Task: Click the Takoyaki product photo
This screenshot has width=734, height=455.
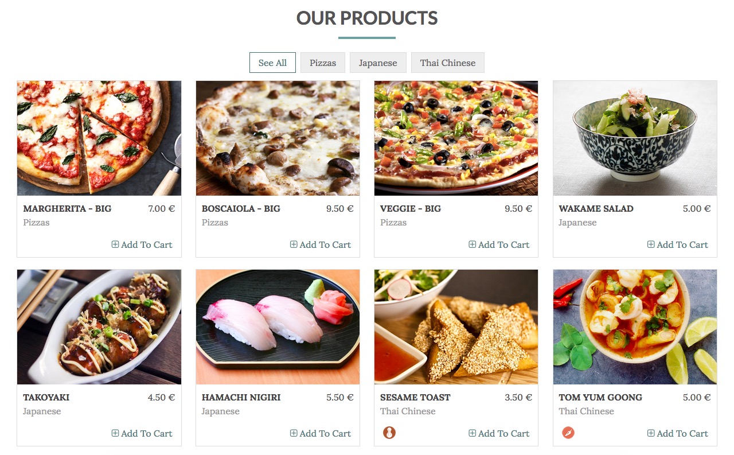Action: tap(99, 327)
